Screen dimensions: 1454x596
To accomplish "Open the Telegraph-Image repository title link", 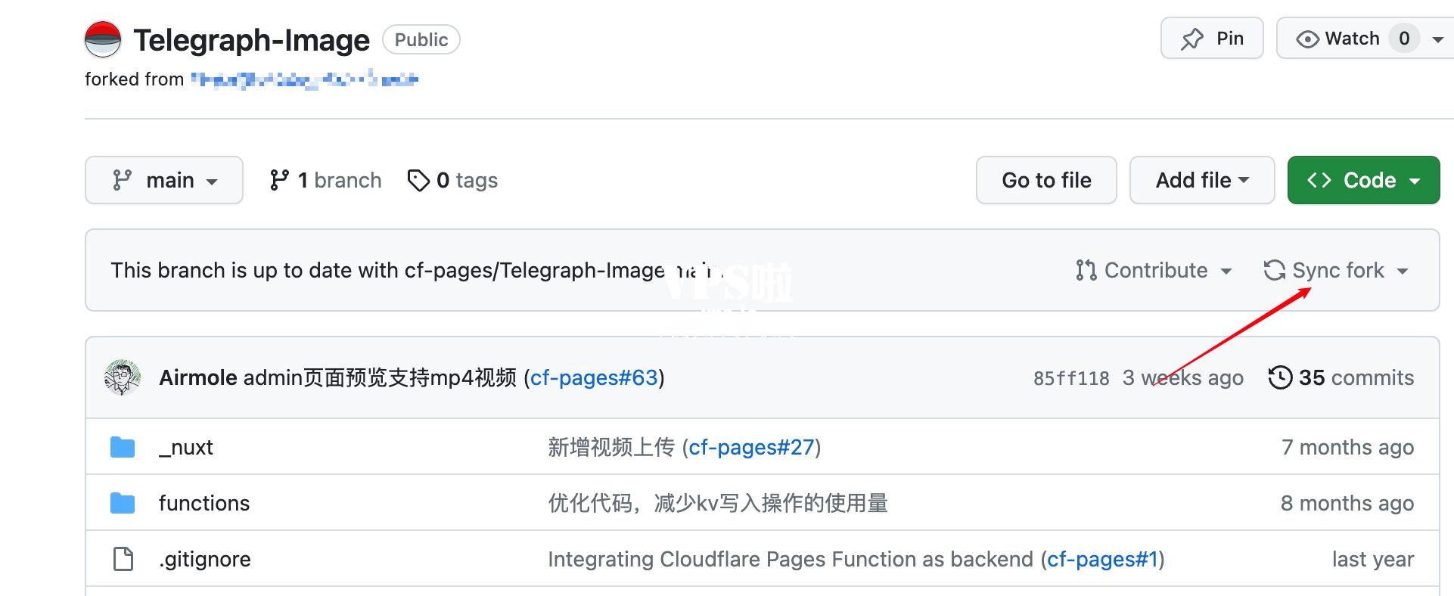I will click(x=252, y=40).
